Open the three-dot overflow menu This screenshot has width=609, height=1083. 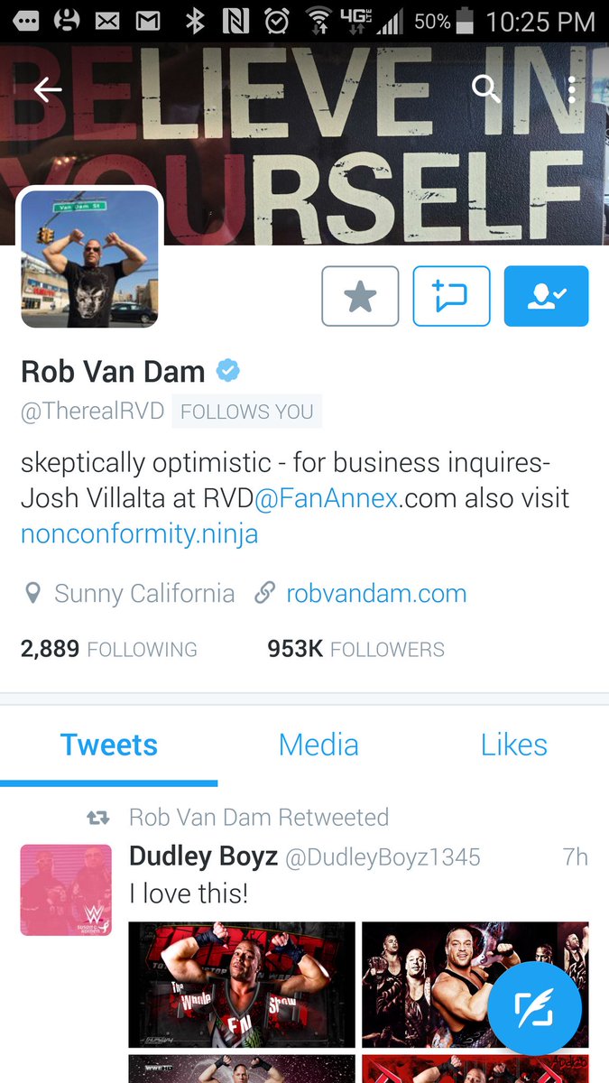pyautogui.click(x=572, y=88)
